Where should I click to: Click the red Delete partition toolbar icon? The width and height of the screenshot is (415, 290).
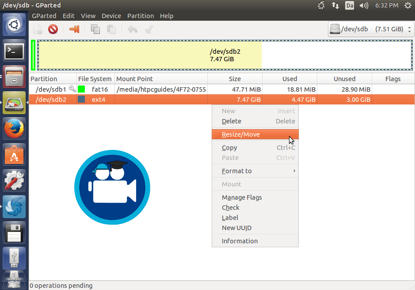tap(53, 30)
